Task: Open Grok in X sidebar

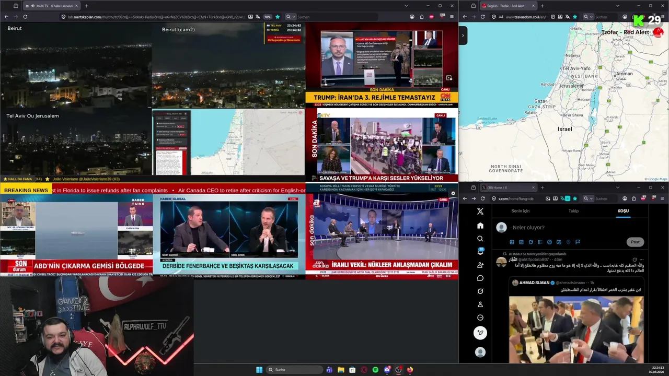Action: click(x=480, y=291)
